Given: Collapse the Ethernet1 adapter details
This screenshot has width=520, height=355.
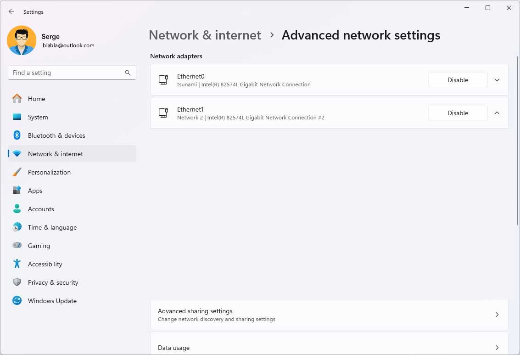Looking at the screenshot, I should point(497,113).
